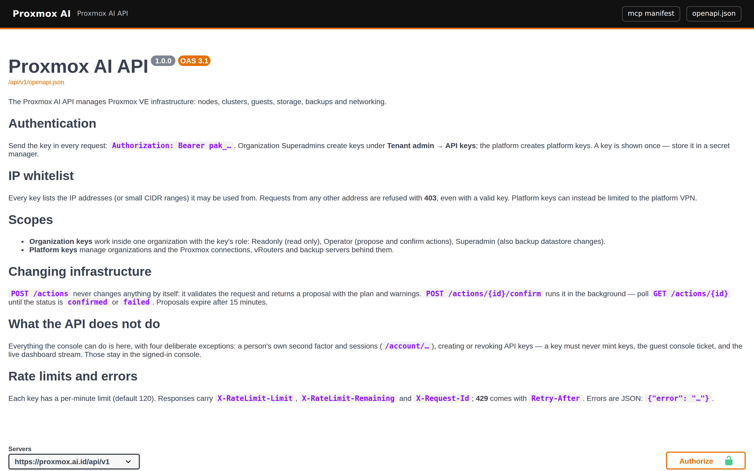This screenshot has height=471, width=754.
Task: Follow the /api/v1/openapi.json link
Action: tap(36, 82)
